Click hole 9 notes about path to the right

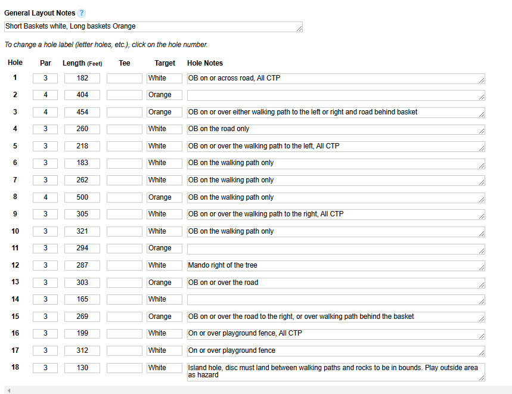(x=336, y=215)
